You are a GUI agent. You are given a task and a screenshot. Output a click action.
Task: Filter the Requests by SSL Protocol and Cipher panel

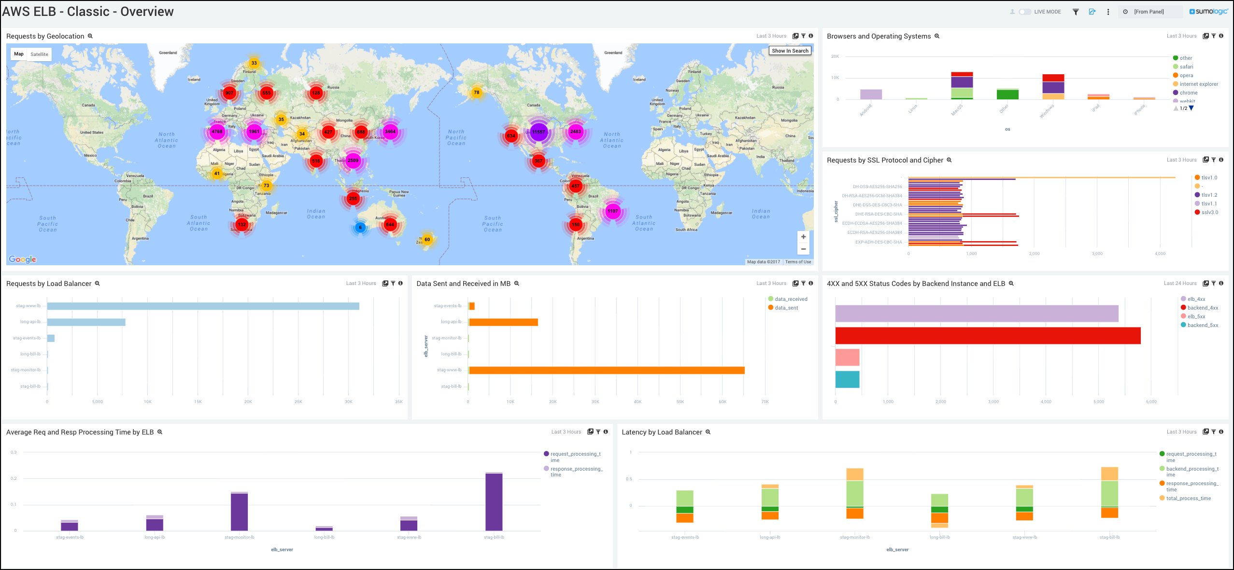(x=1213, y=160)
